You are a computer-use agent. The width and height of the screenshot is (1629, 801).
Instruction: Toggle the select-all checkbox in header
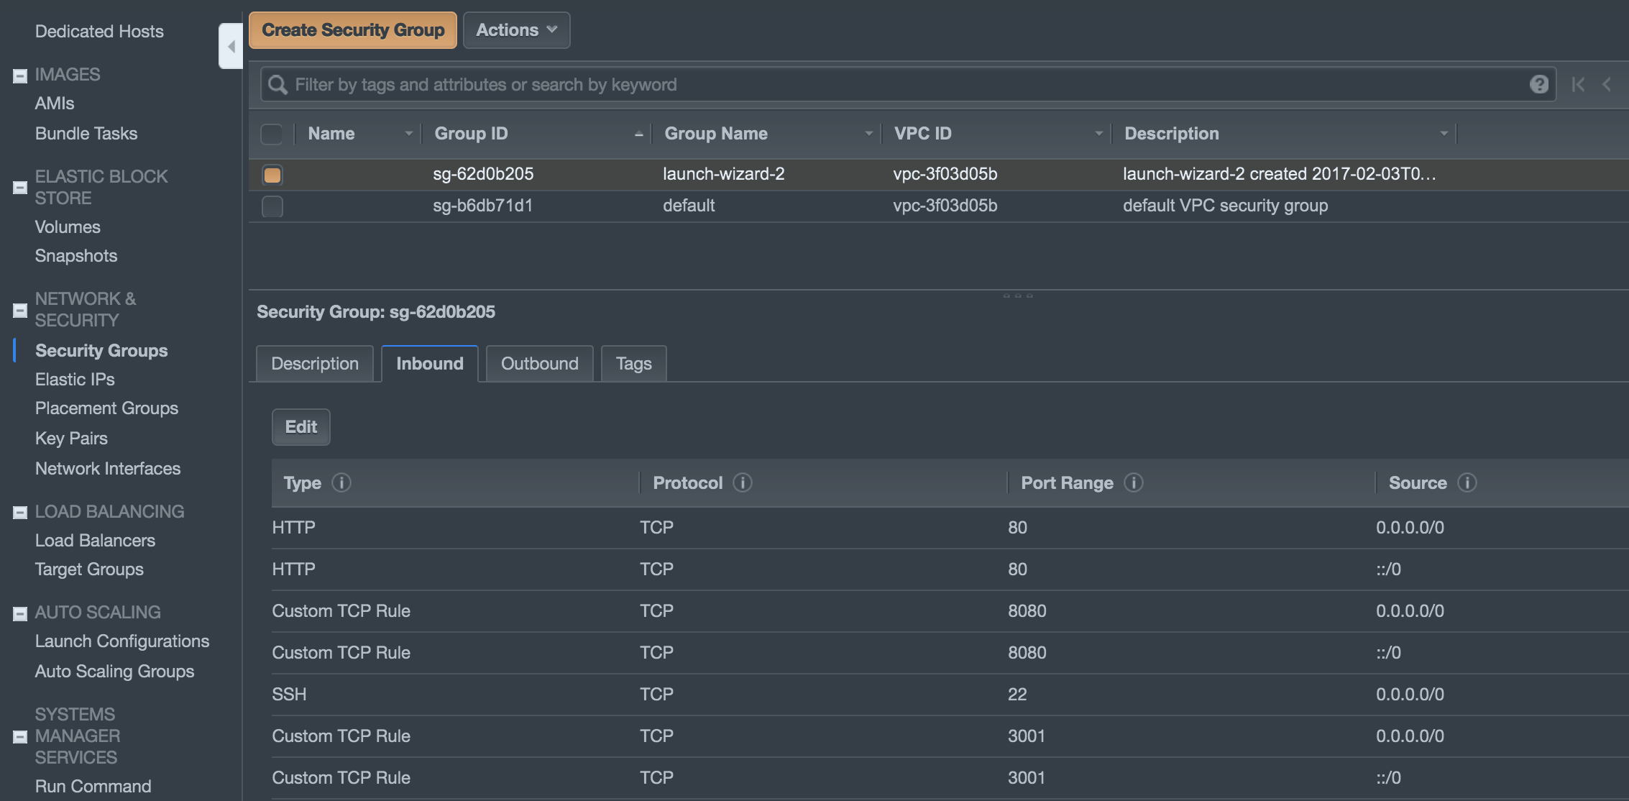click(272, 134)
